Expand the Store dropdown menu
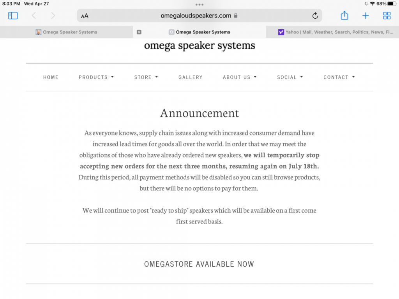Screen dimensions: 399x299 147,77
